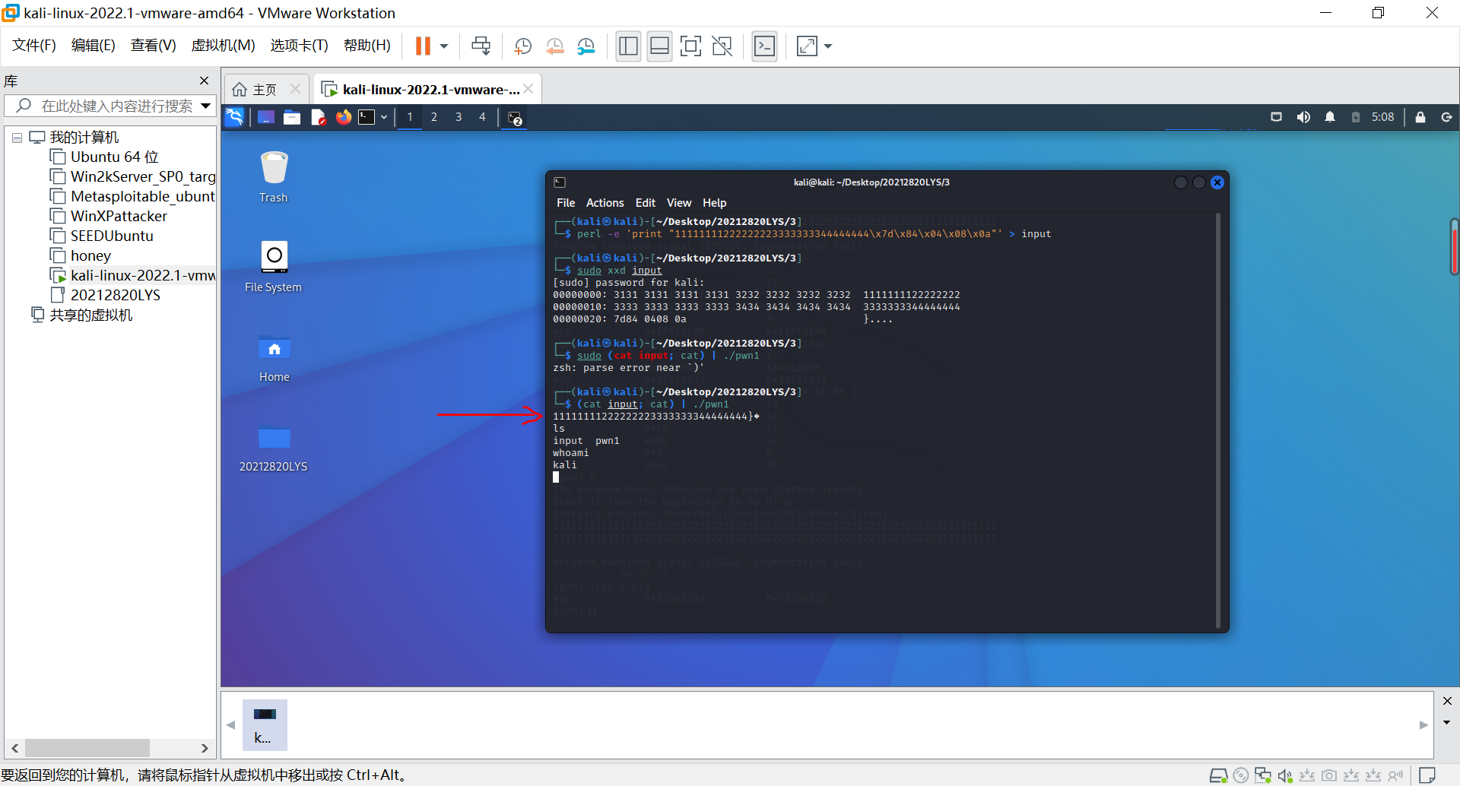Click the Kali volume icon
The height and width of the screenshot is (786, 1460).
pyautogui.click(x=1303, y=117)
